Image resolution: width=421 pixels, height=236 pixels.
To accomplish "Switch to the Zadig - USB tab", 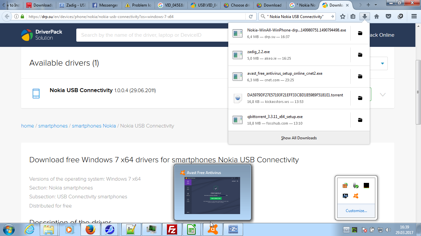I will [x=72, y=5].
